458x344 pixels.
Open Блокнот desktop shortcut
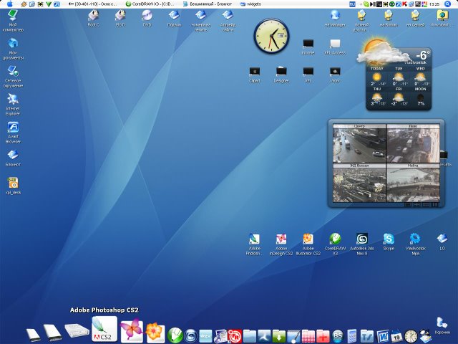point(13,158)
